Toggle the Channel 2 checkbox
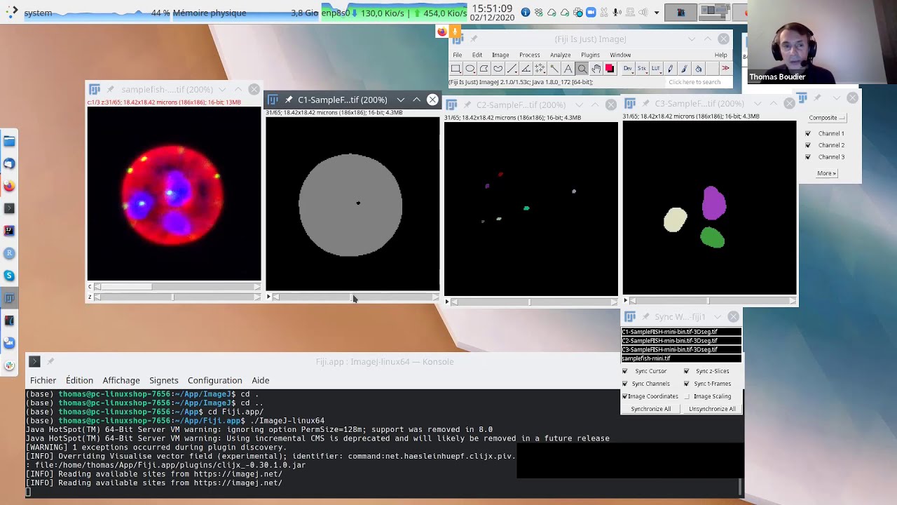Viewport: 897px width, 505px height. coord(808,145)
